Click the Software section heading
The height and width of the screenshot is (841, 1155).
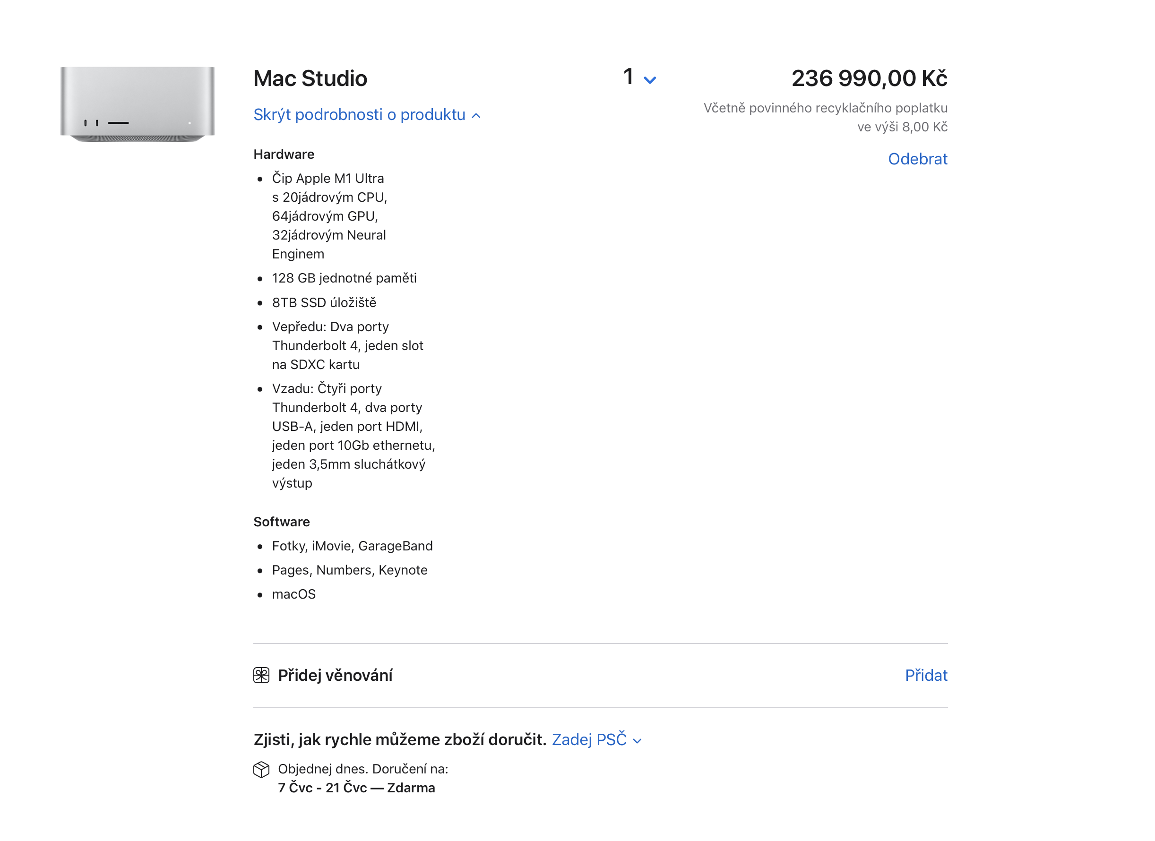[x=281, y=521]
